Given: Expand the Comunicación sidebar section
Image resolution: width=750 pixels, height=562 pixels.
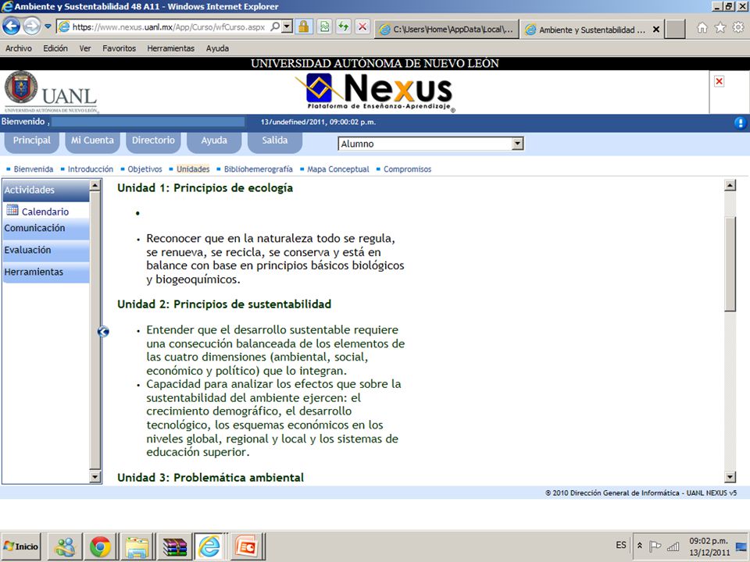Looking at the screenshot, I should click(46, 229).
